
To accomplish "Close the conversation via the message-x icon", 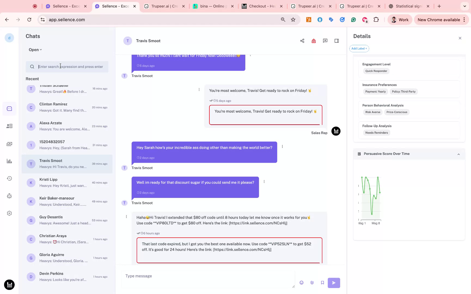I will 325,41.
